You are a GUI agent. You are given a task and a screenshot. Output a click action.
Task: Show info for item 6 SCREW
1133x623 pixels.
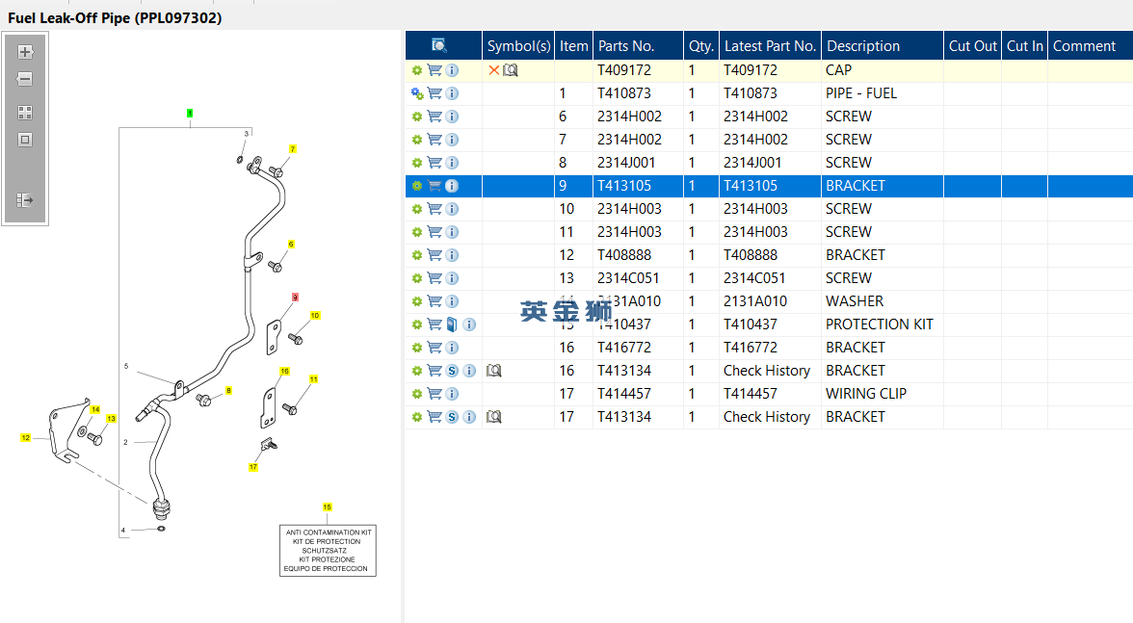pyautogui.click(x=452, y=117)
